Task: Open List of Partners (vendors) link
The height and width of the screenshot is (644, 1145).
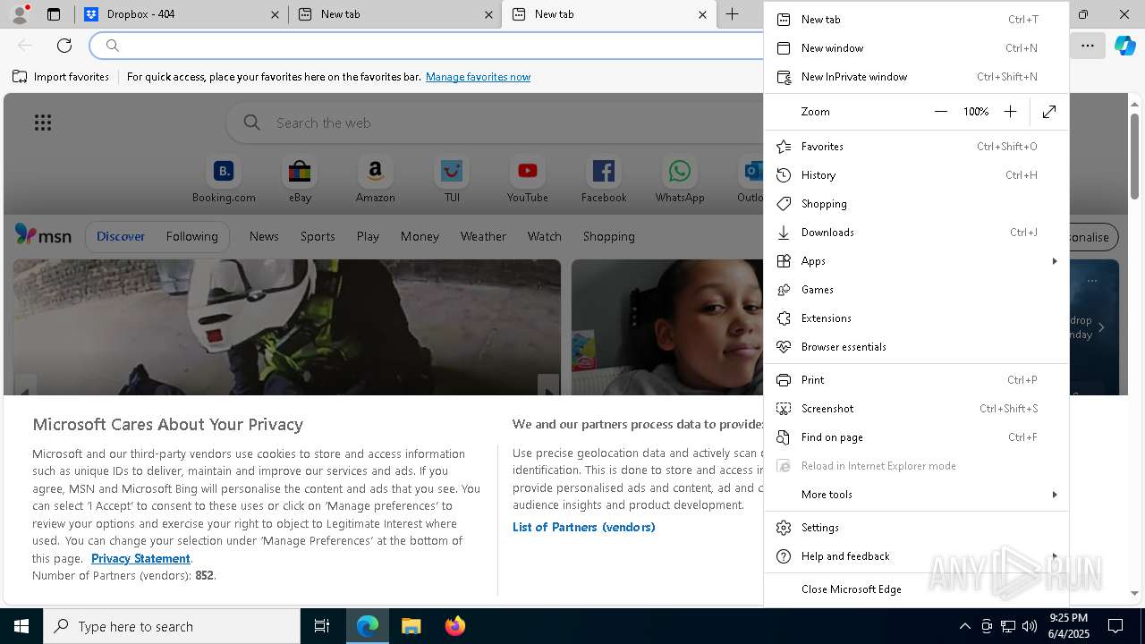Action: 583,527
